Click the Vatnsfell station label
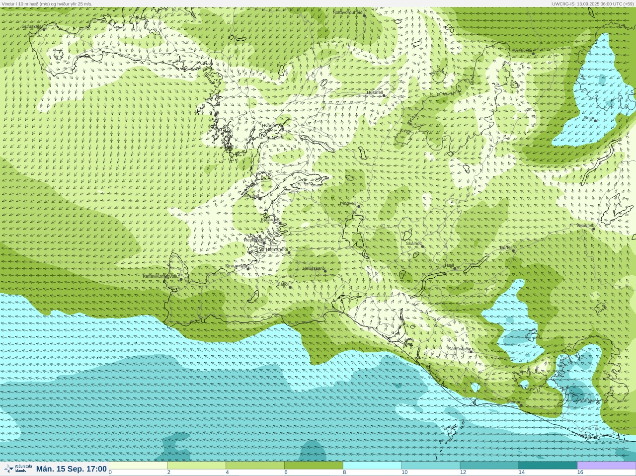This screenshot has width=636, height=476. 585,226
